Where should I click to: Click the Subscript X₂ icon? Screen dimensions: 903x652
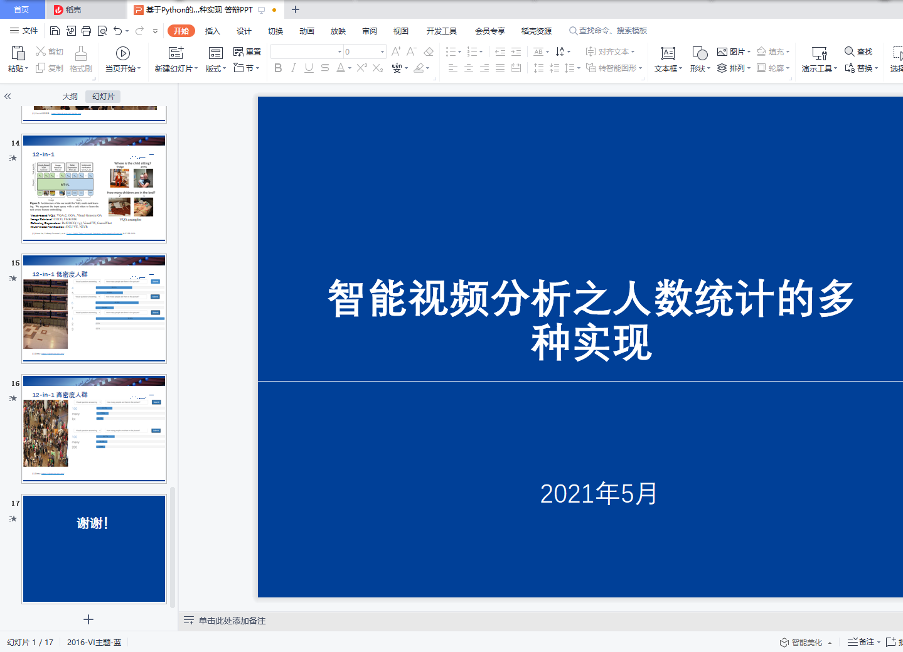tap(378, 68)
